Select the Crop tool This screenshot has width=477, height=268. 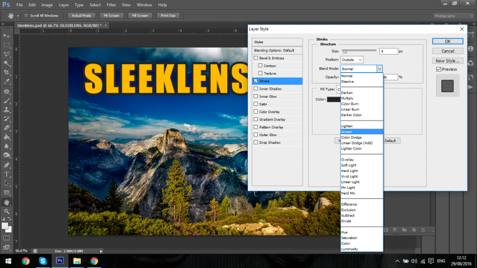tap(6, 72)
